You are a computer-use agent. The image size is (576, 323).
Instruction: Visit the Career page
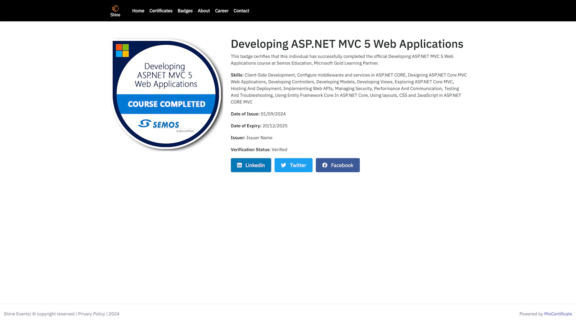[x=222, y=11]
